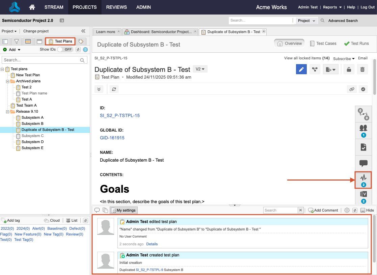Open the REVIEWS menu

[x=116, y=7]
